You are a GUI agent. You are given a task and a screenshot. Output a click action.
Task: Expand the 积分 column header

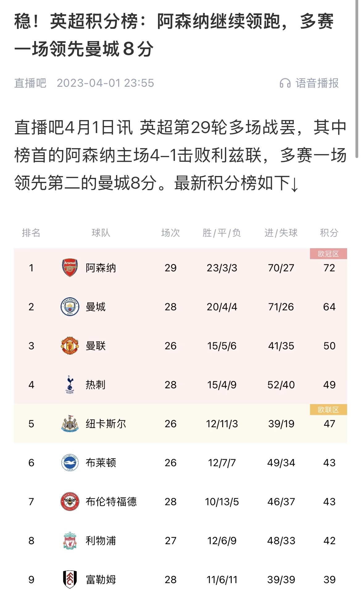pos(329,233)
